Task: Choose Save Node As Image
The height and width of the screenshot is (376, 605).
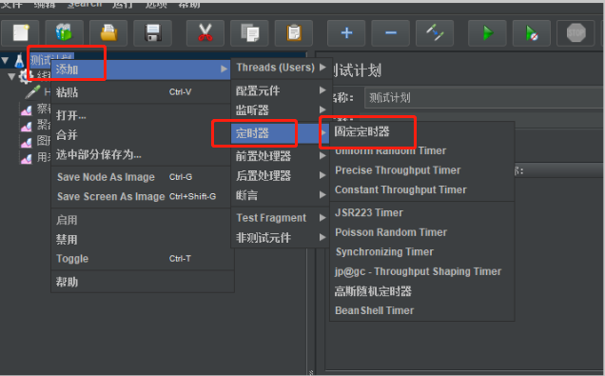Action: (x=141, y=177)
